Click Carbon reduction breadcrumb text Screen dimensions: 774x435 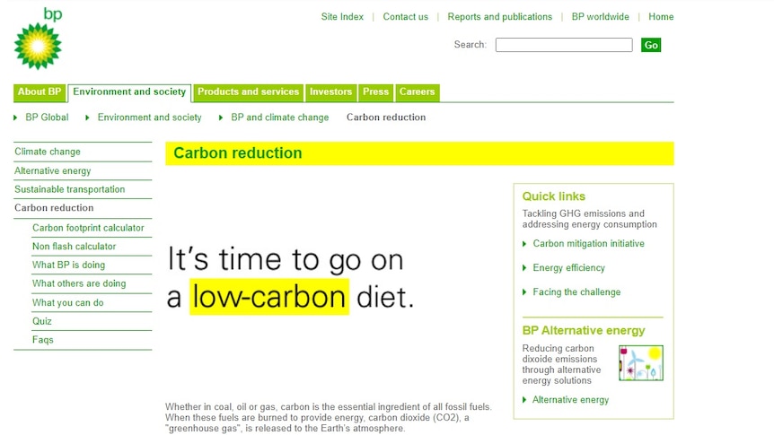pos(386,117)
